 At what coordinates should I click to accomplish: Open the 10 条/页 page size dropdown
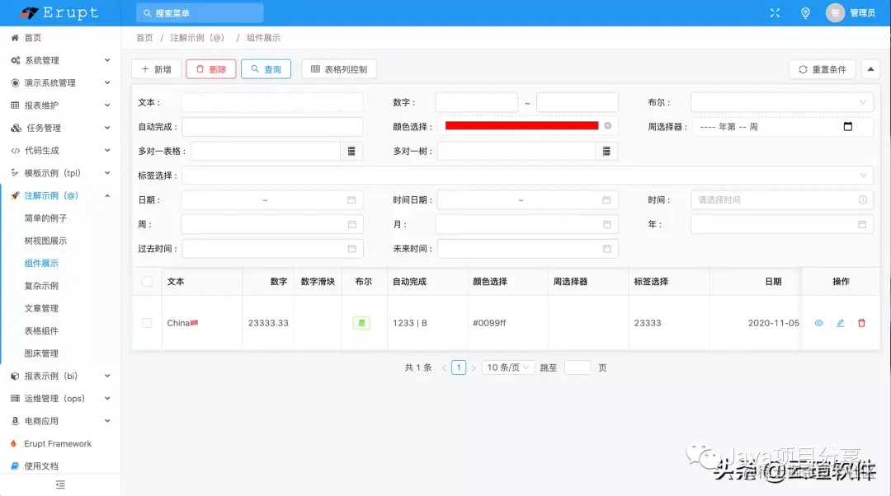507,367
